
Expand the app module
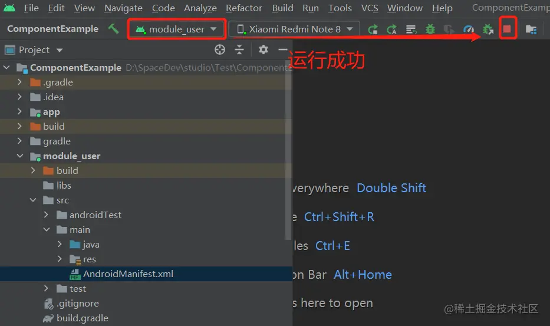(x=19, y=111)
